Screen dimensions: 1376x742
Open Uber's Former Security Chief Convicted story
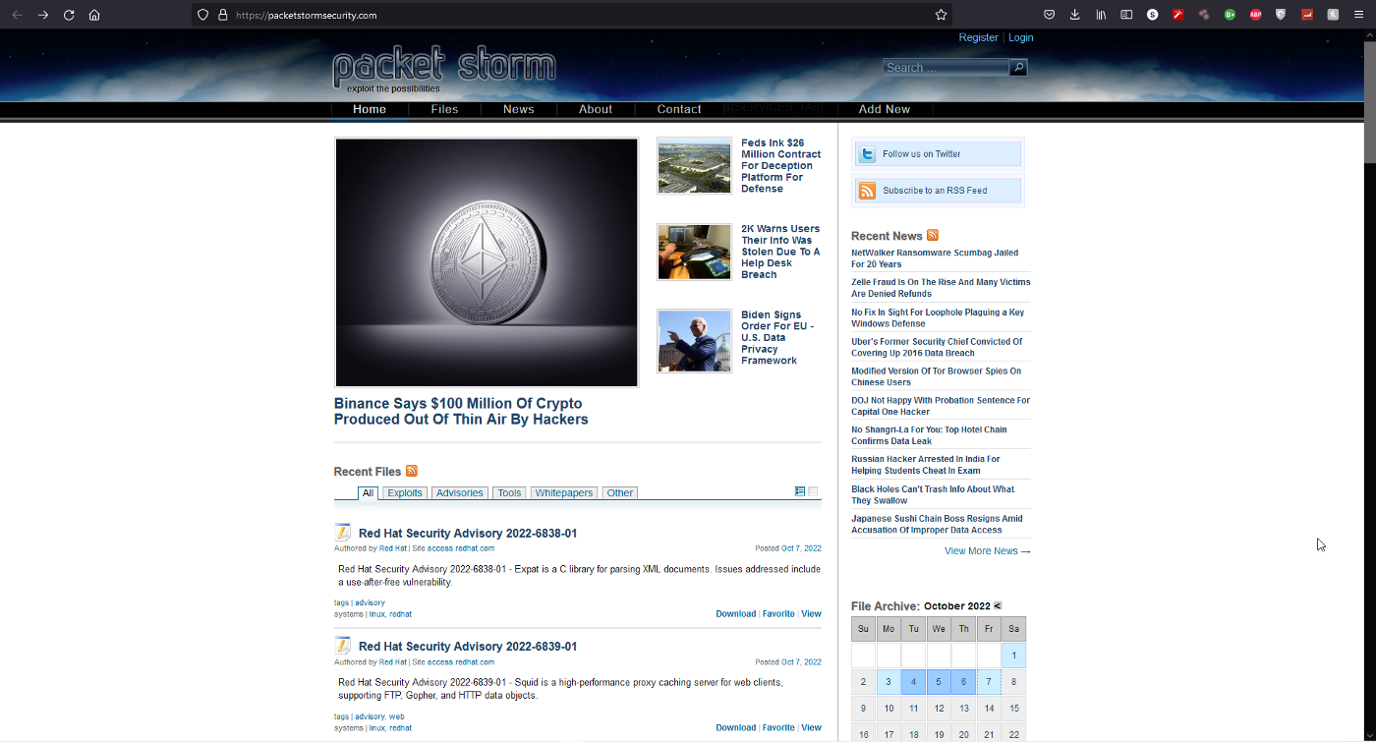pyautogui.click(x=937, y=347)
